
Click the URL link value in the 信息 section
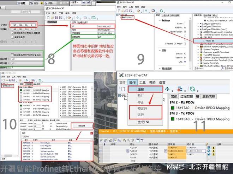185,62
